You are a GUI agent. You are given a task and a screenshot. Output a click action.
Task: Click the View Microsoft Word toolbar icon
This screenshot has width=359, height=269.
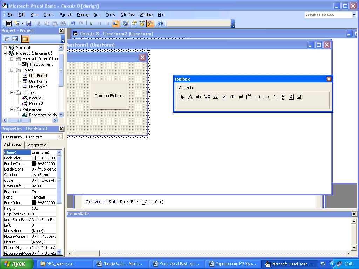click(x=9, y=23)
